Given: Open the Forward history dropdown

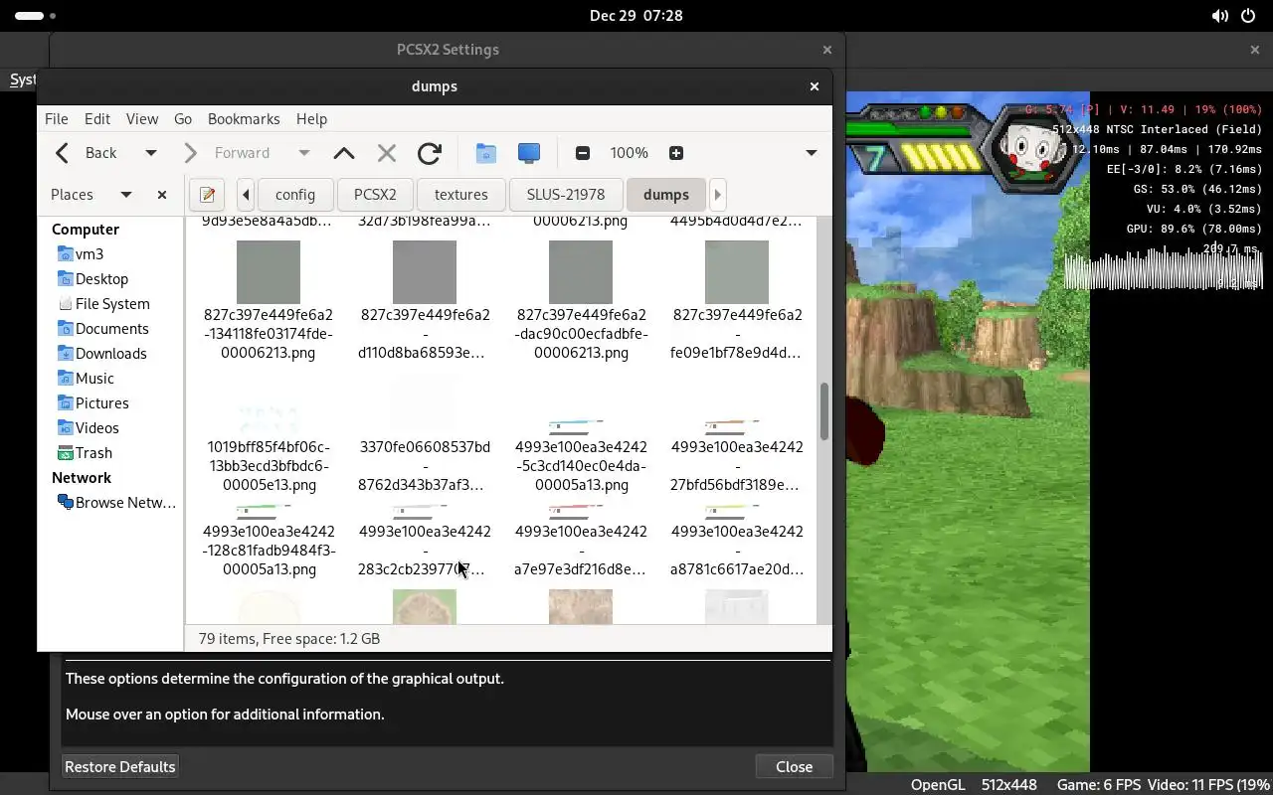Looking at the screenshot, I should [304, 153].
